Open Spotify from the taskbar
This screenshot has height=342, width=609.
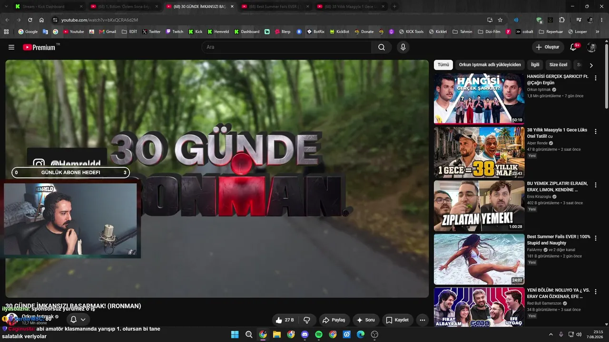pyautogui.click(x=319, y=334)
